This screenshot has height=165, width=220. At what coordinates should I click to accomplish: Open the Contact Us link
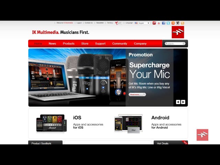coord(89,23)
